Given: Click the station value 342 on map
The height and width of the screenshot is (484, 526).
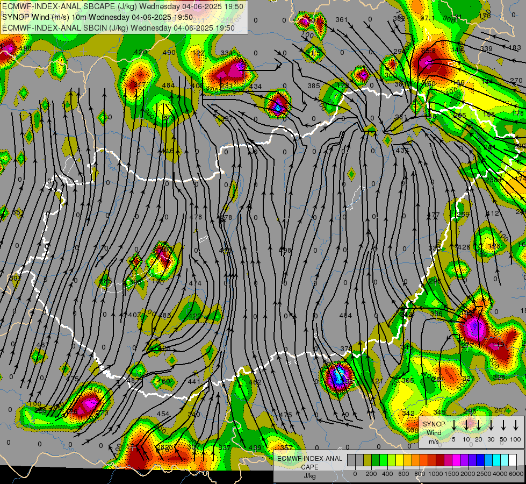Looking at the screenshot, I should coord(408,413).
